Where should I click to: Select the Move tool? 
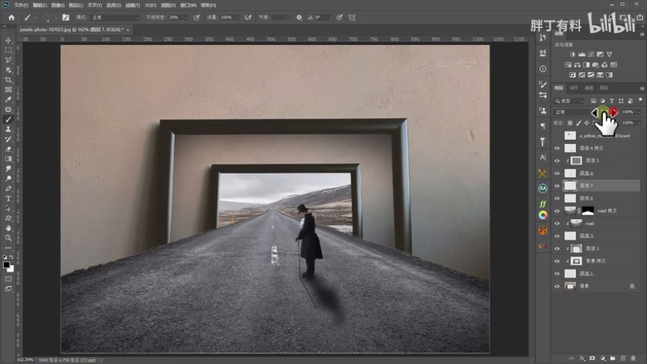click(x=8, y=40)
